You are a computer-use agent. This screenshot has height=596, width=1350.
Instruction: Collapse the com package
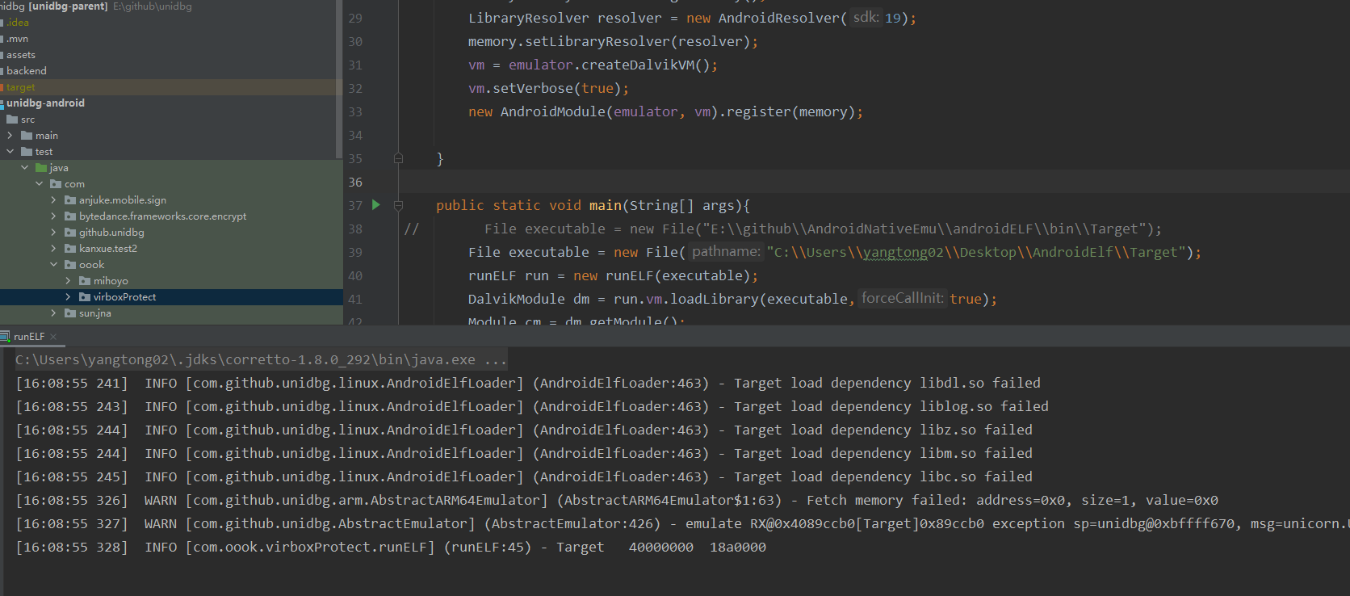pos(39,184)
